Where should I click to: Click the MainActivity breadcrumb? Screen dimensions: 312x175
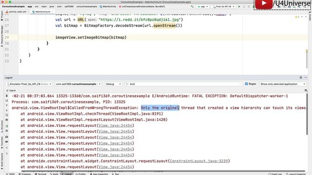[108, 6]
